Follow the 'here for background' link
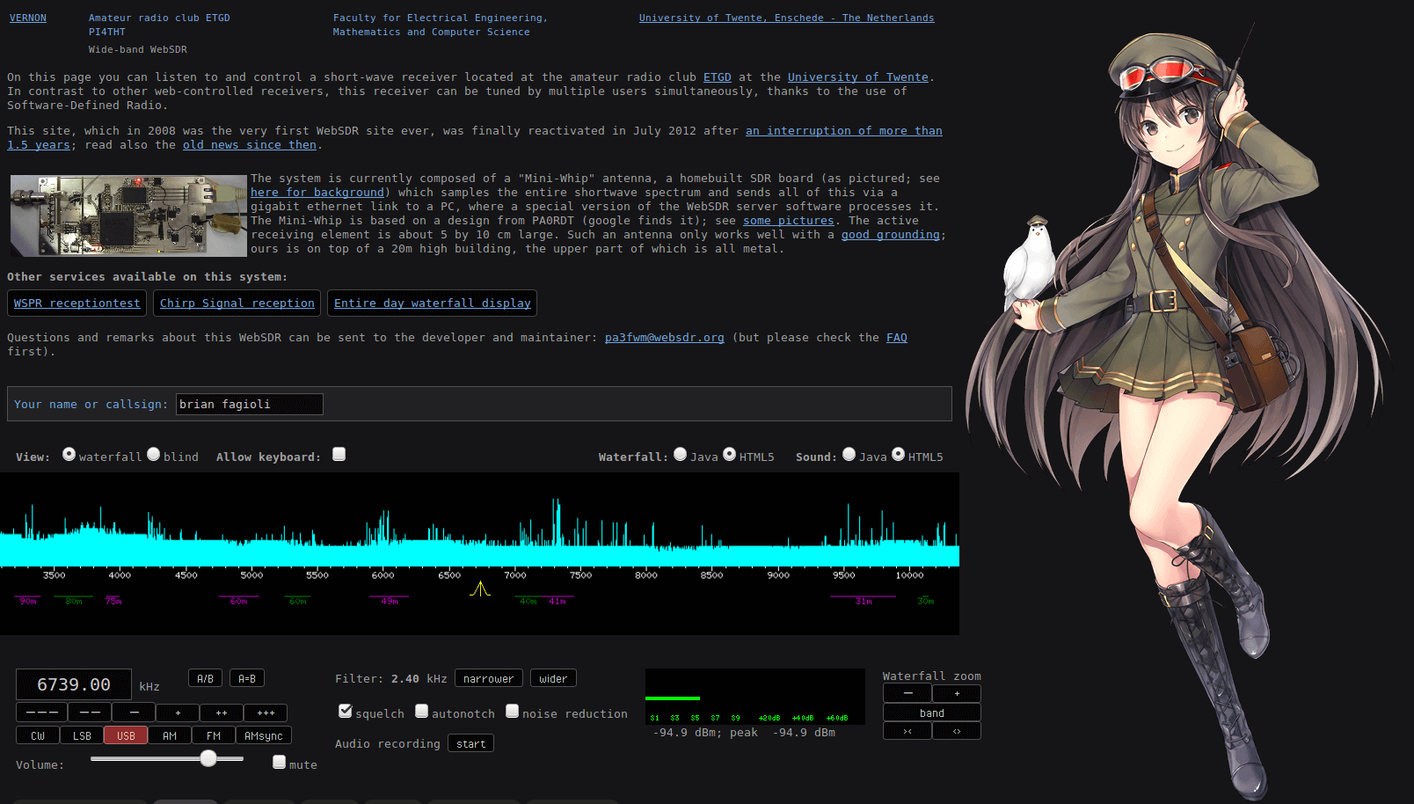 317,193
